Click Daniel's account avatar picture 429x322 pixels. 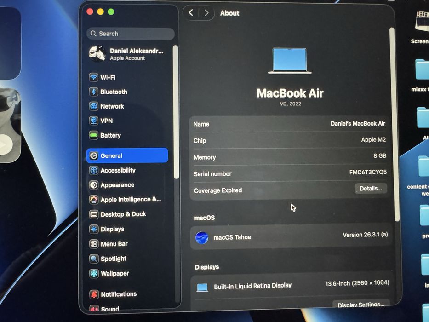point(97,54)
